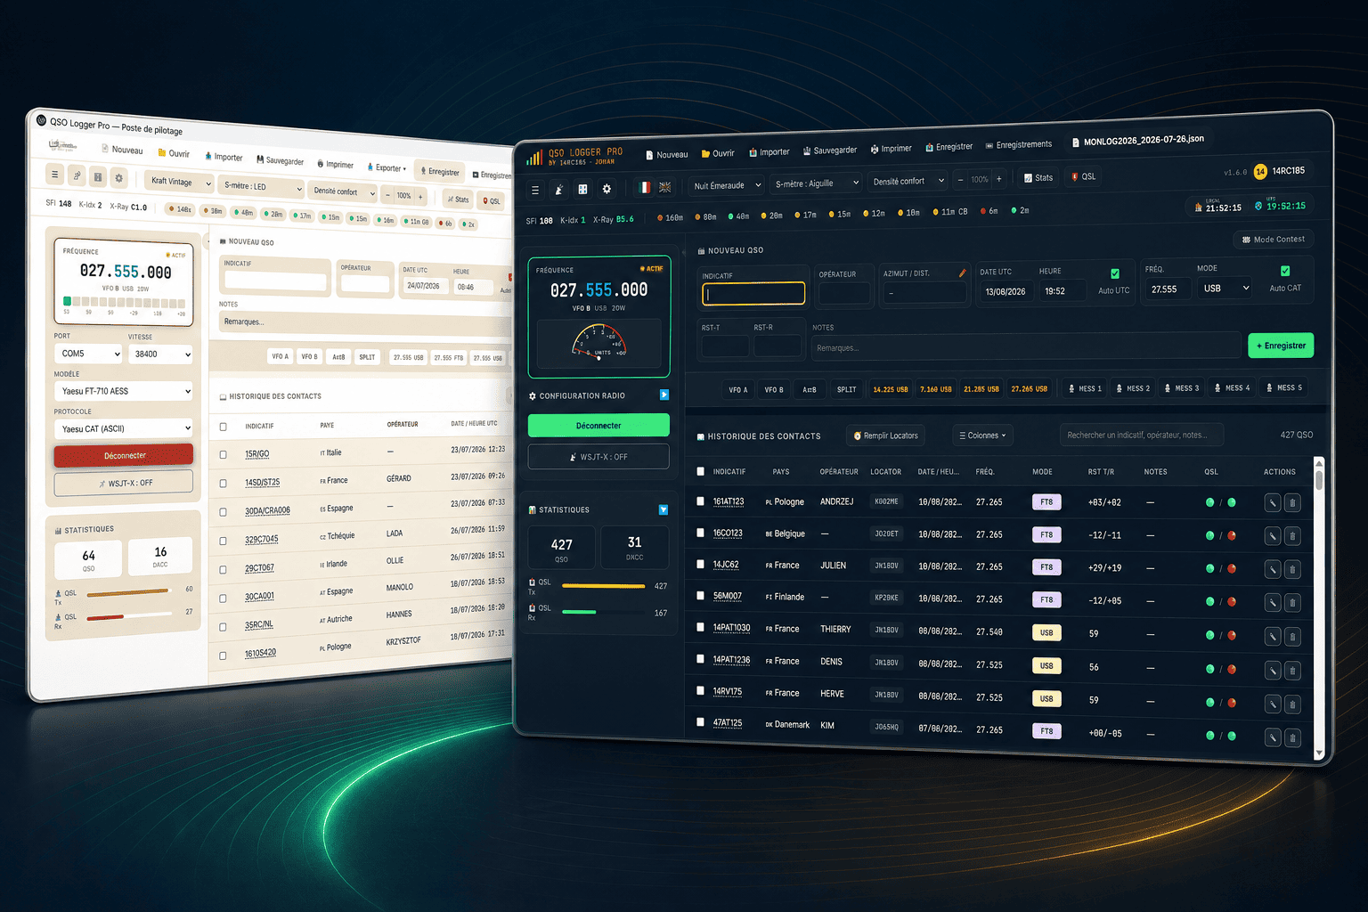
Task: Click hamburger menu in light window toolbar
Action: click(54, 174)
